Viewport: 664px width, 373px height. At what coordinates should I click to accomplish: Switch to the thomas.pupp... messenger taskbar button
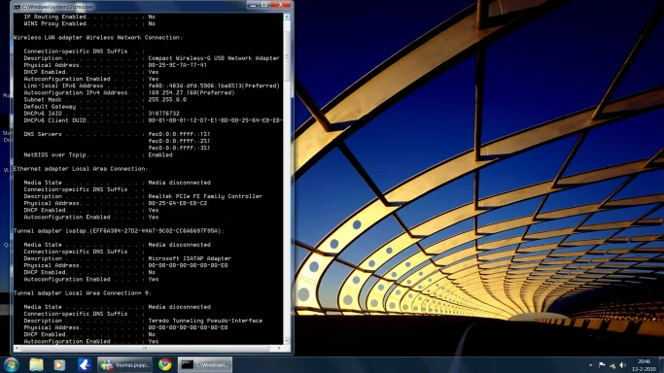(x=124, y=364)
